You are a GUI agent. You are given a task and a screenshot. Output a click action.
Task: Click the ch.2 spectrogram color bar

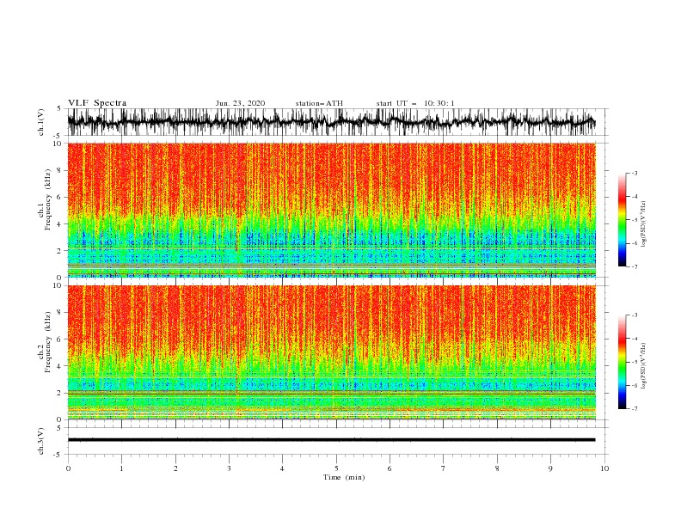622,362
